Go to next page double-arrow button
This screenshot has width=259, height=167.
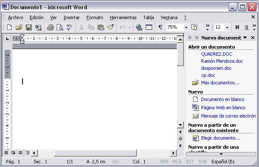click(x=180, y=146)
